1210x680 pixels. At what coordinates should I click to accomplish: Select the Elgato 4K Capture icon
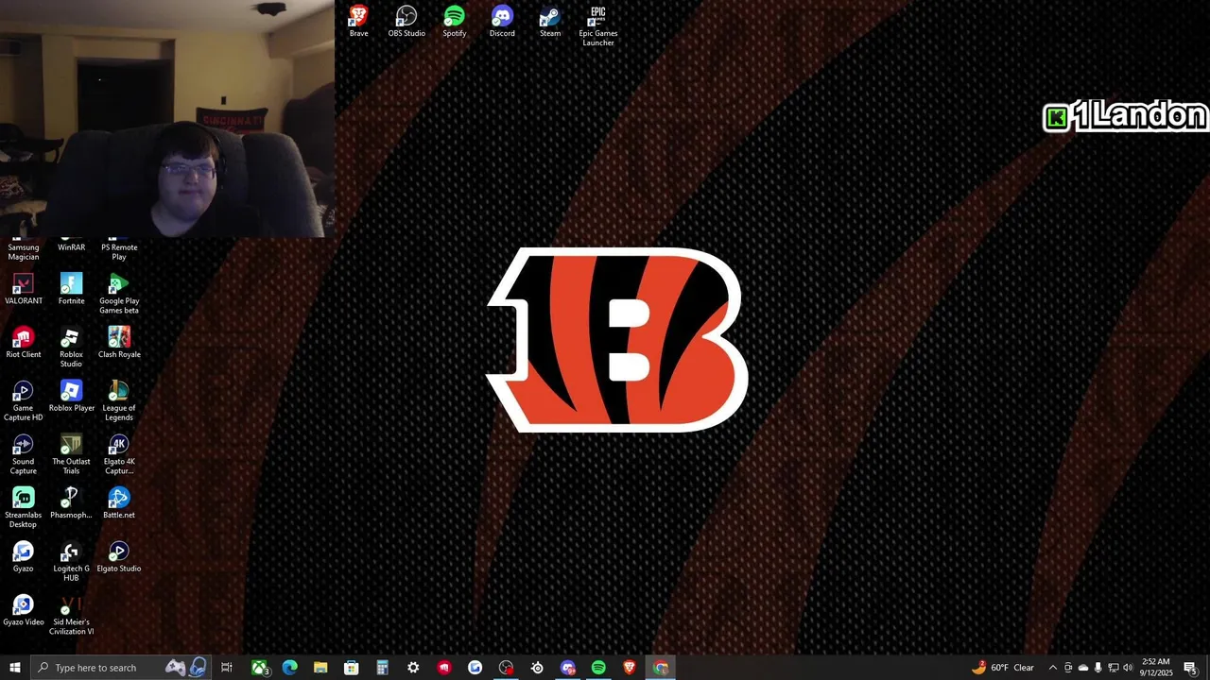[119, 454]
